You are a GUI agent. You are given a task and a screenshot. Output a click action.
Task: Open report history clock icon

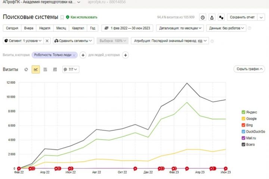pos(202,17)
